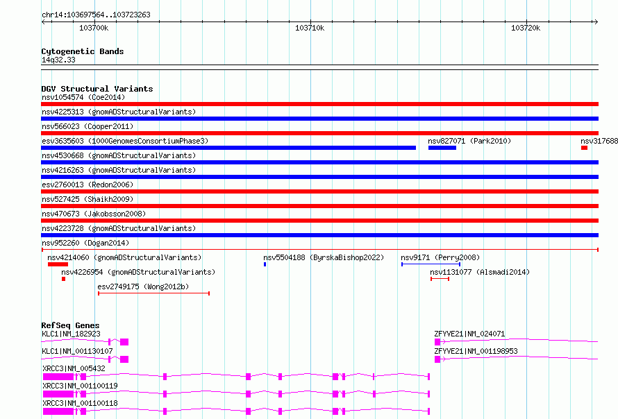Open KLC1|NM_182923 transcript label

tap(71, 334)
